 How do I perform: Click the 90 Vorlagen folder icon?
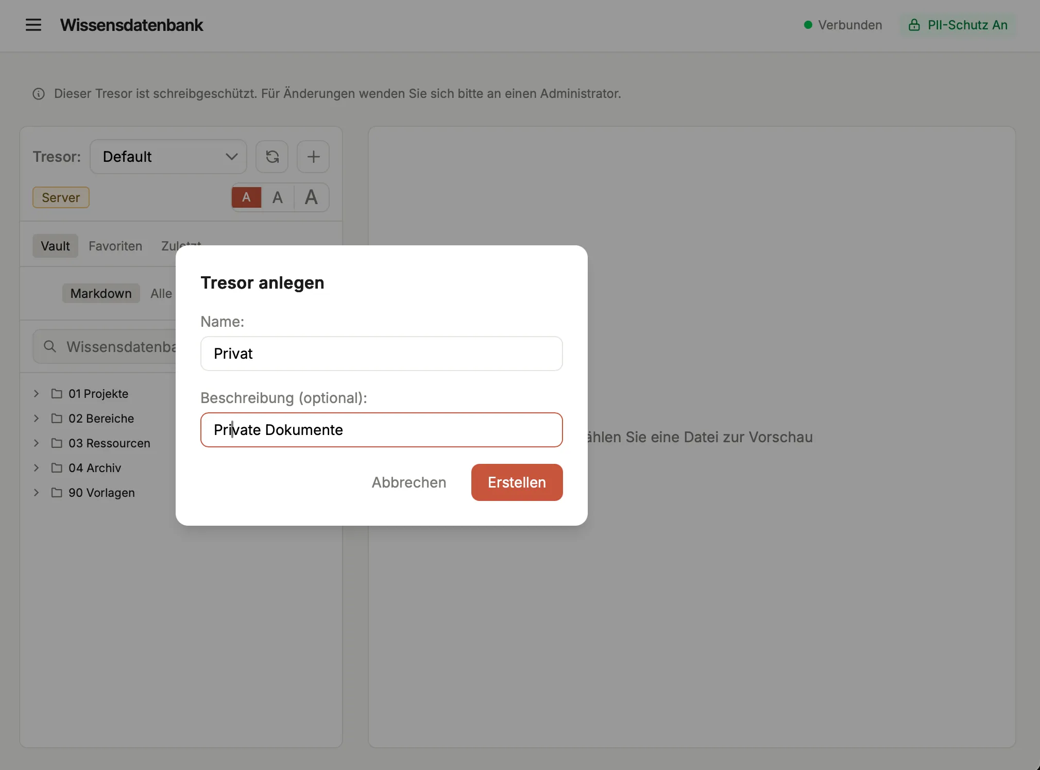[57, 493]
